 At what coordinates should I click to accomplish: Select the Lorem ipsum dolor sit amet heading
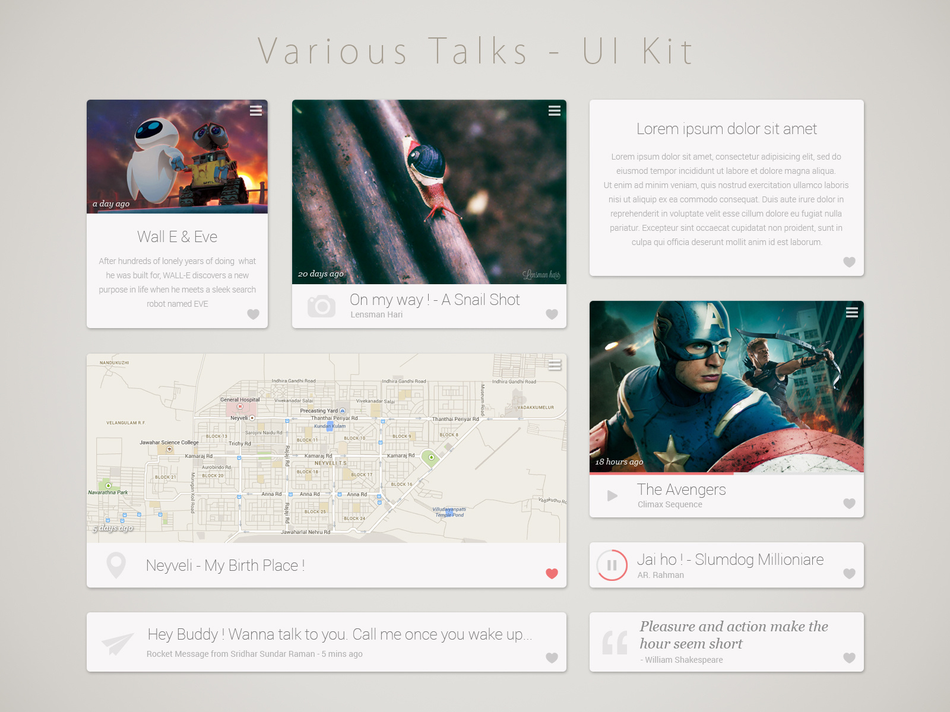coord(727,129)
